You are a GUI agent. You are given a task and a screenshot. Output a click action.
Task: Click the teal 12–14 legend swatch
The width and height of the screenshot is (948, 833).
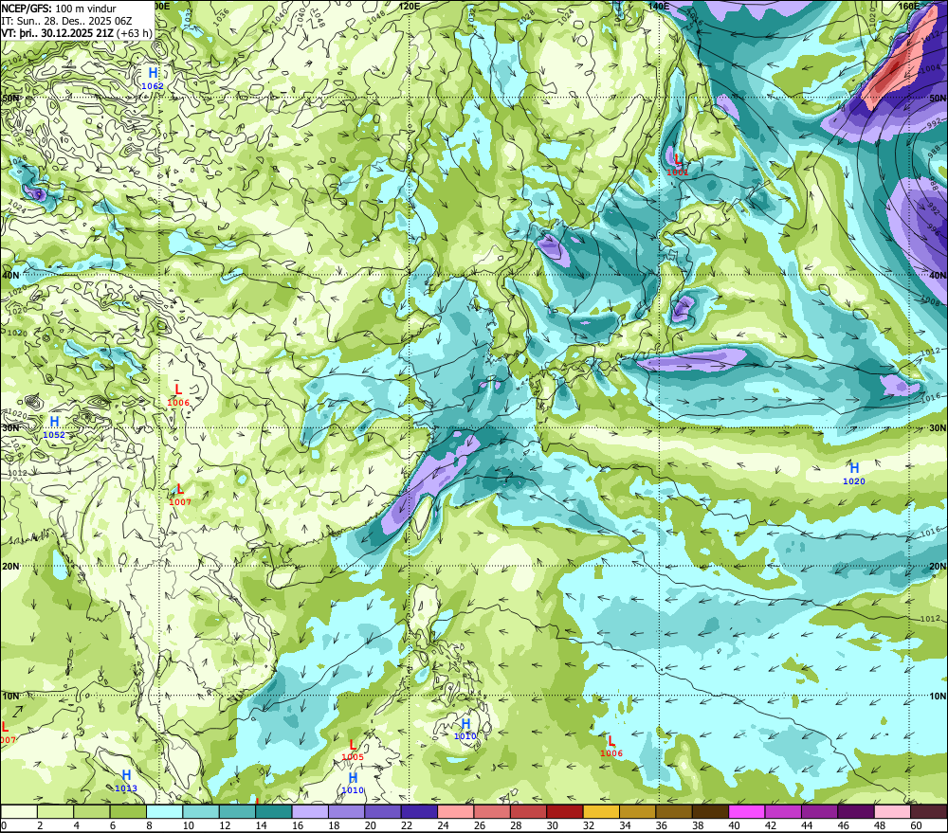tap(238, 811)
